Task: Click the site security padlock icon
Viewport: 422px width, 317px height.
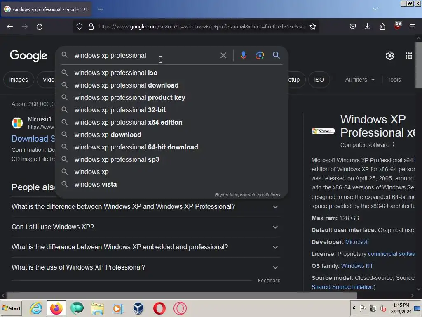Action: pos(91,27)
